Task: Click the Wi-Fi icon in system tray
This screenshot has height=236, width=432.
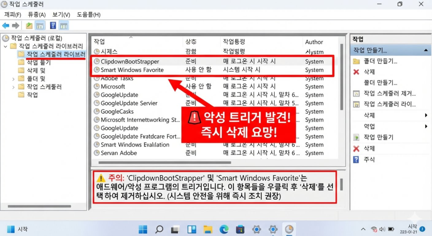Action: pyautogui.click(x=374, y=229)
